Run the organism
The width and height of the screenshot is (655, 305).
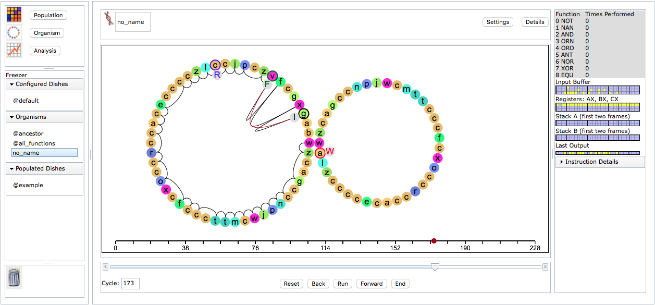click(x=342, y=284)
